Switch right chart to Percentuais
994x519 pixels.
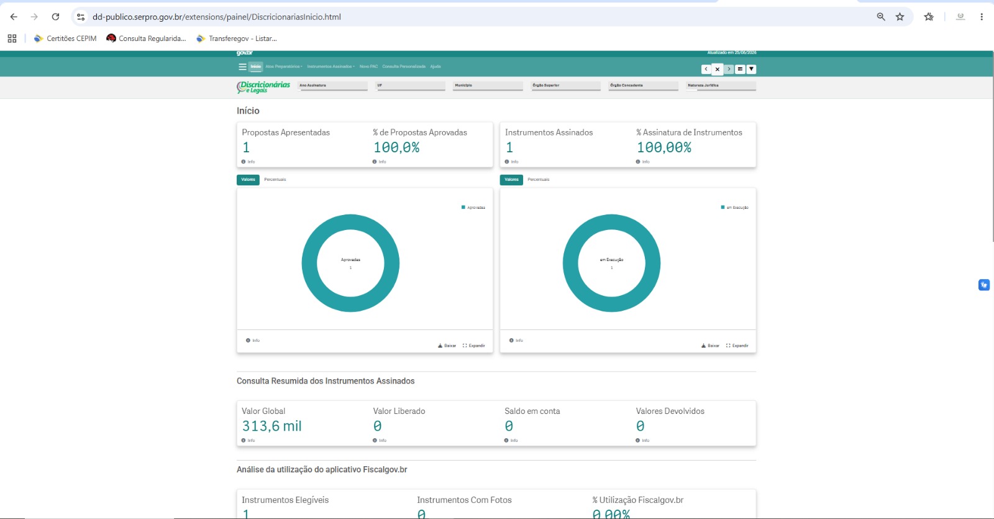[539, 180]
